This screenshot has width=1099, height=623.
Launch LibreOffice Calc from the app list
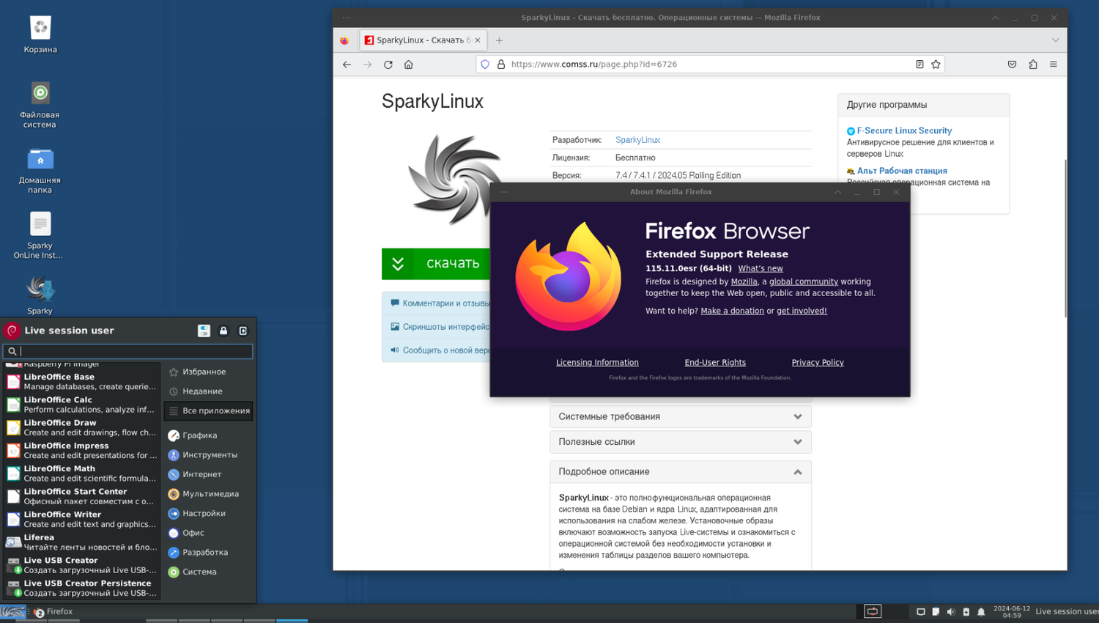(81, 405)
